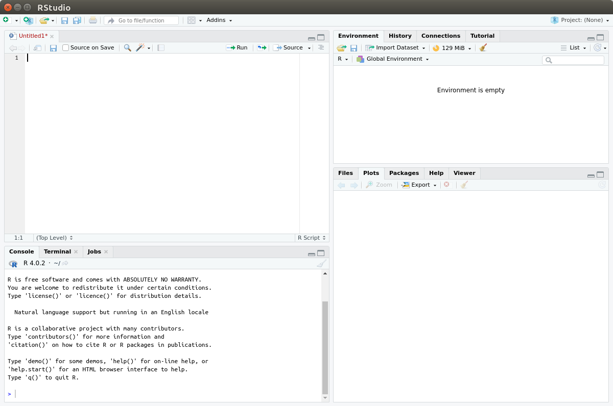Switch to the Files tab
613x406 pixels.
pyautogui.click(x=345, y=173)
